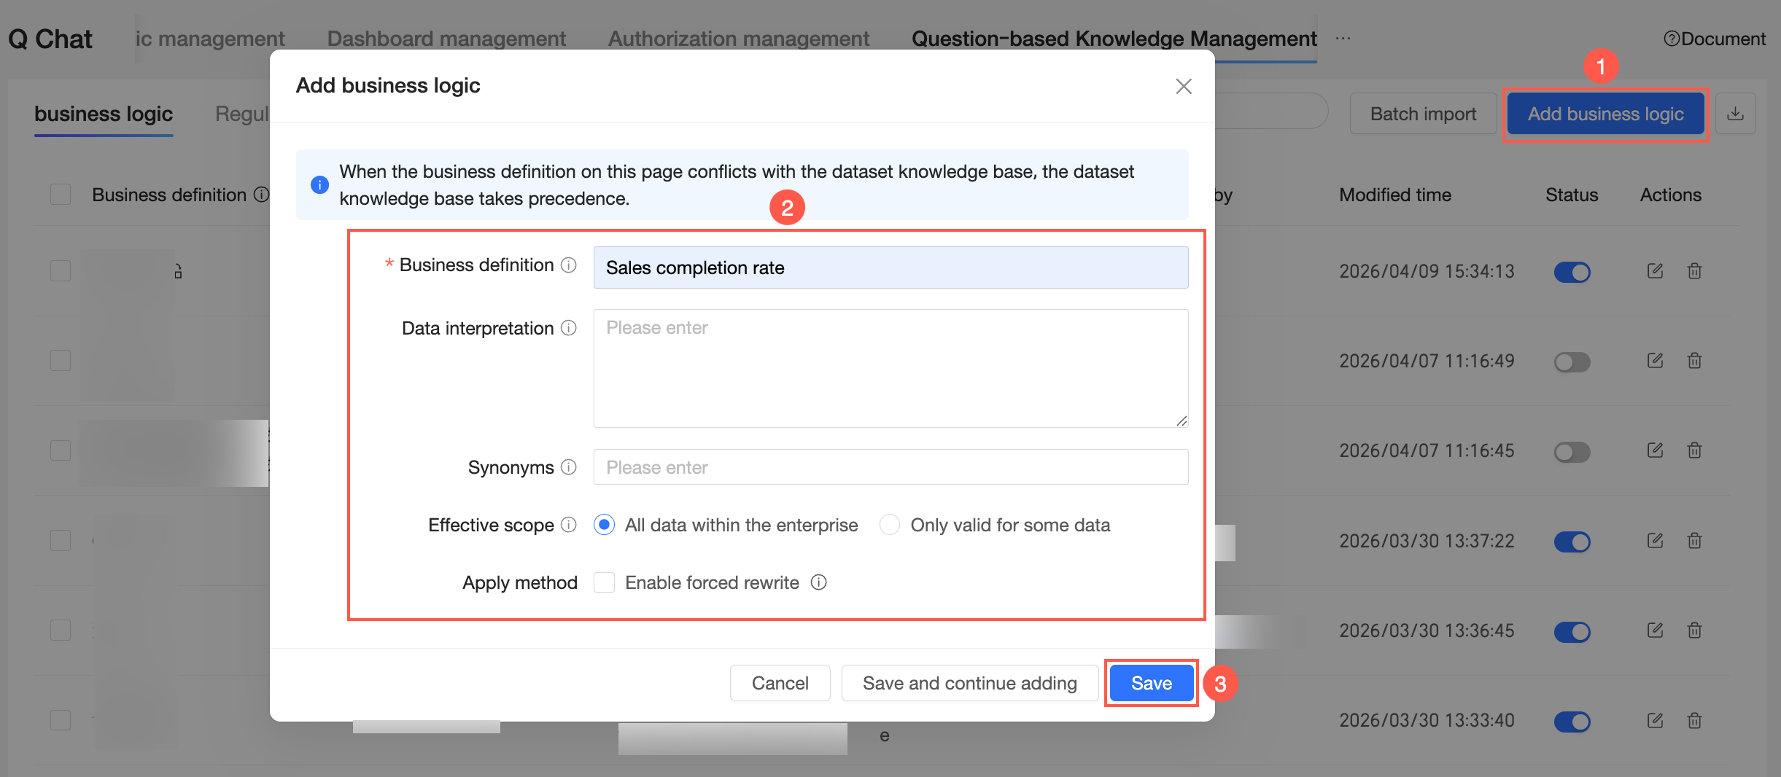Turn off status toggle for 2026/03/30 13:36:45

(1572, 631)
